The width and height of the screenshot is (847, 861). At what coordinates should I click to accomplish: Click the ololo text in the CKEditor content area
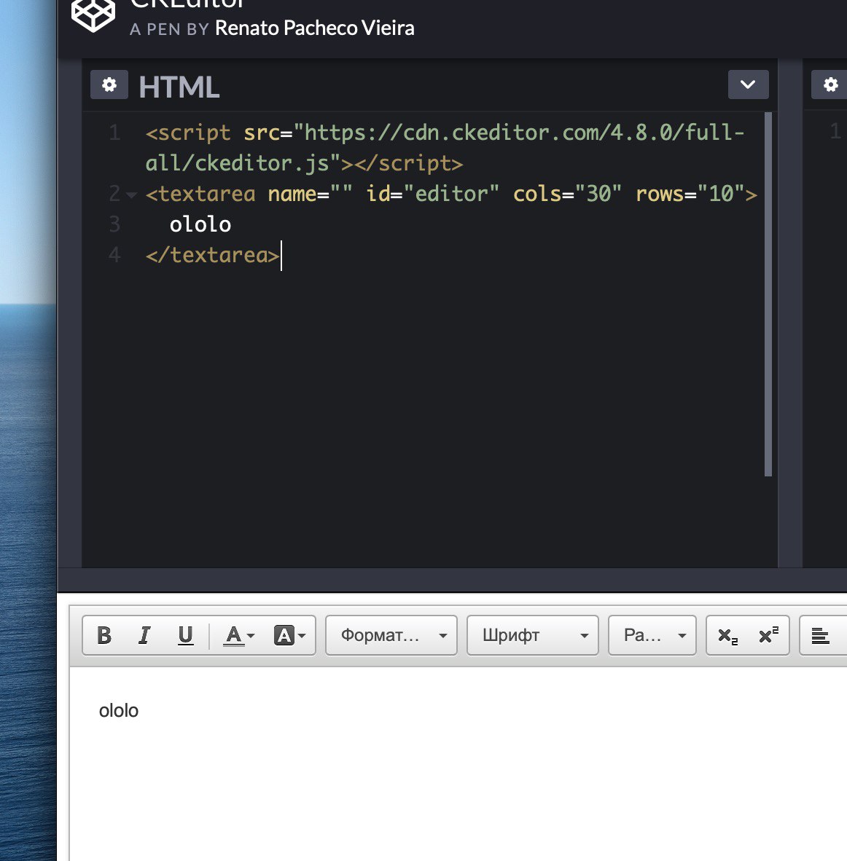tap(119, 710)
